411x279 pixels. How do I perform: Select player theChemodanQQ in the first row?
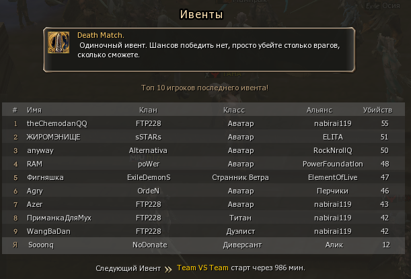click(x=57, y=123)
